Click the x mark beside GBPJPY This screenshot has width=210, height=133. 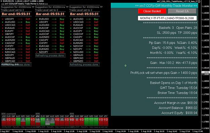coord(3,34)
